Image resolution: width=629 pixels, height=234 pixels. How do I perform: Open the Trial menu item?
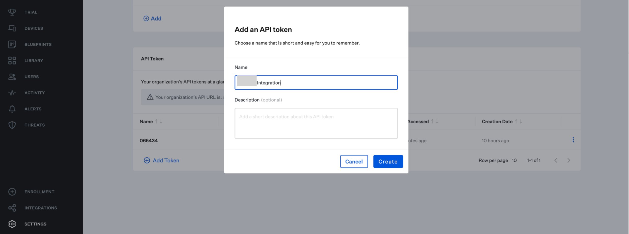tap(31, 12)
